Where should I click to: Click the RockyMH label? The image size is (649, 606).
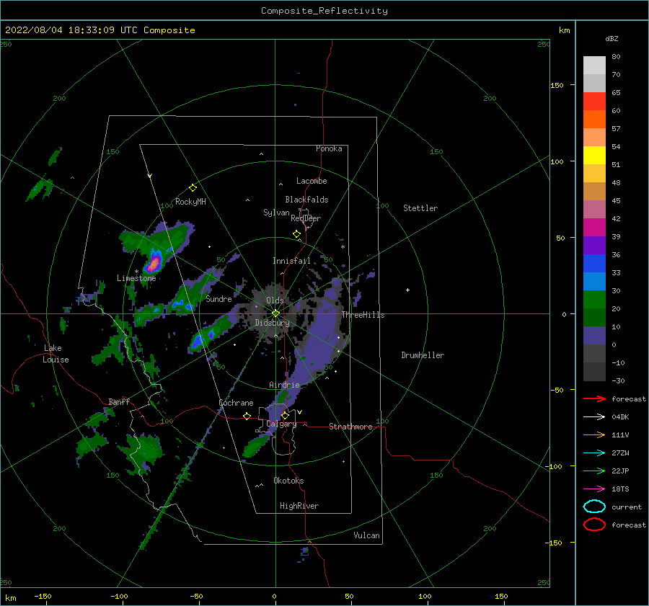coord(190,202)
